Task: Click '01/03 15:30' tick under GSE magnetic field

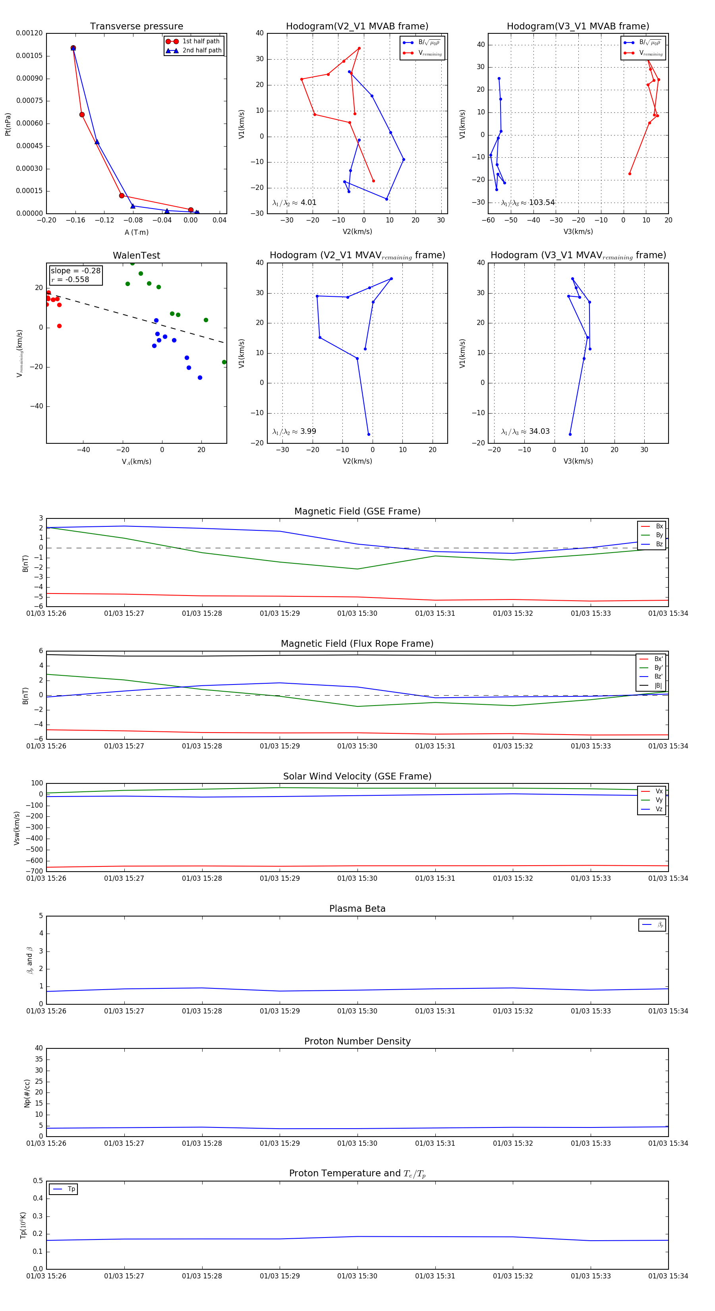Action: (357, 613)
